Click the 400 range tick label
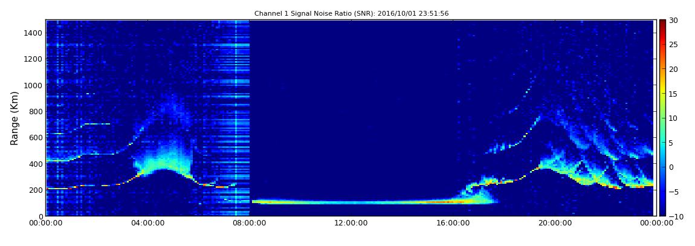The height and width of the screenshot is (246, 695). (36, 164)
